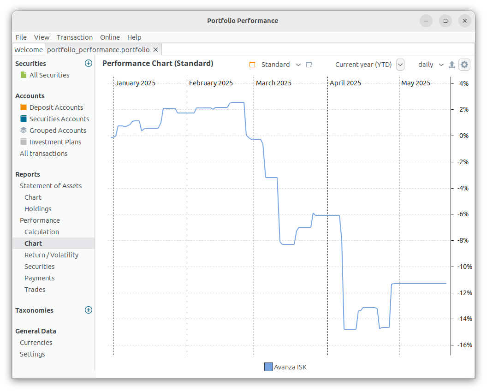This screenshot has height=392, width=487.
Task: Click the new chart view icon
Action: (309, 65)
